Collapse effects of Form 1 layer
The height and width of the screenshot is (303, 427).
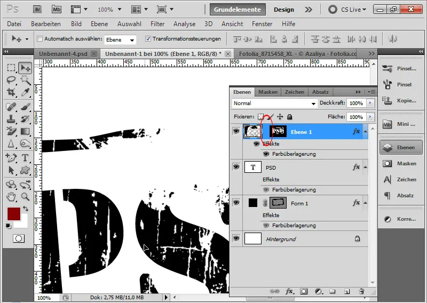click(366, 203)
